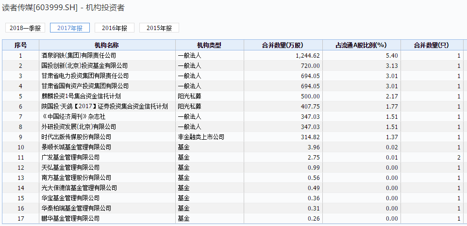The image size is (467, 226).
Task: Click the 机构名称 column header
Action: [107, 45]
